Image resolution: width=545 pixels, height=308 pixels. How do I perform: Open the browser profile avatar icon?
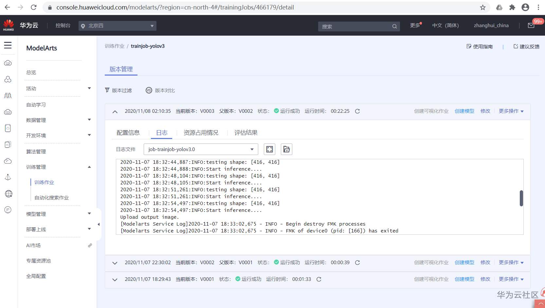click(x=525, y=7)
